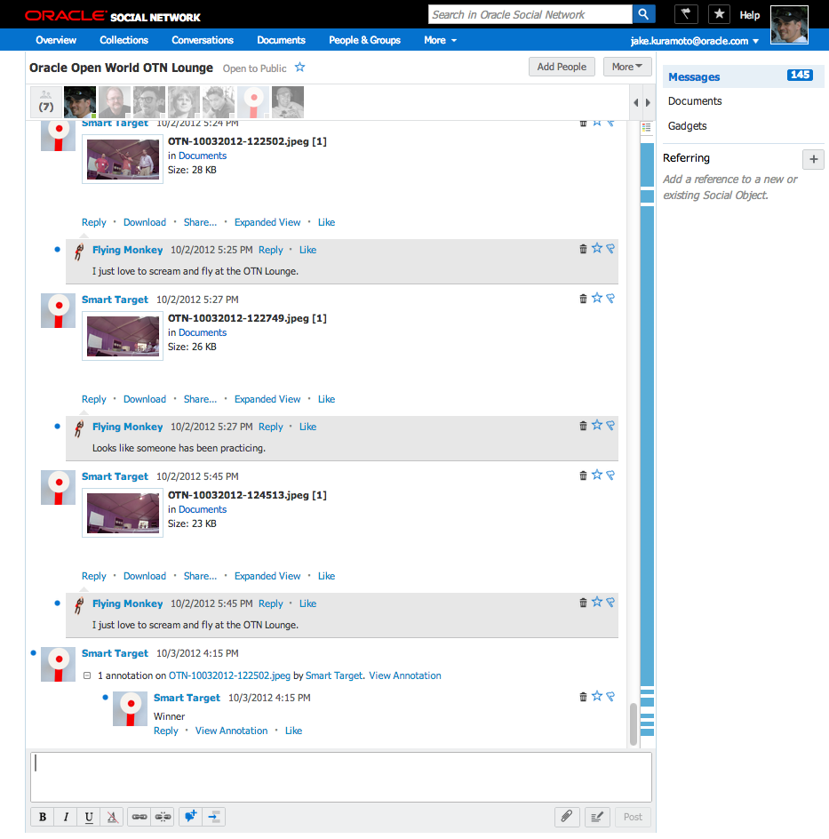Viewport: 829px width, 839px height.
Task: Open Expanded View for OTN-10032012-122749.jpeg
Action: point(267,399)
